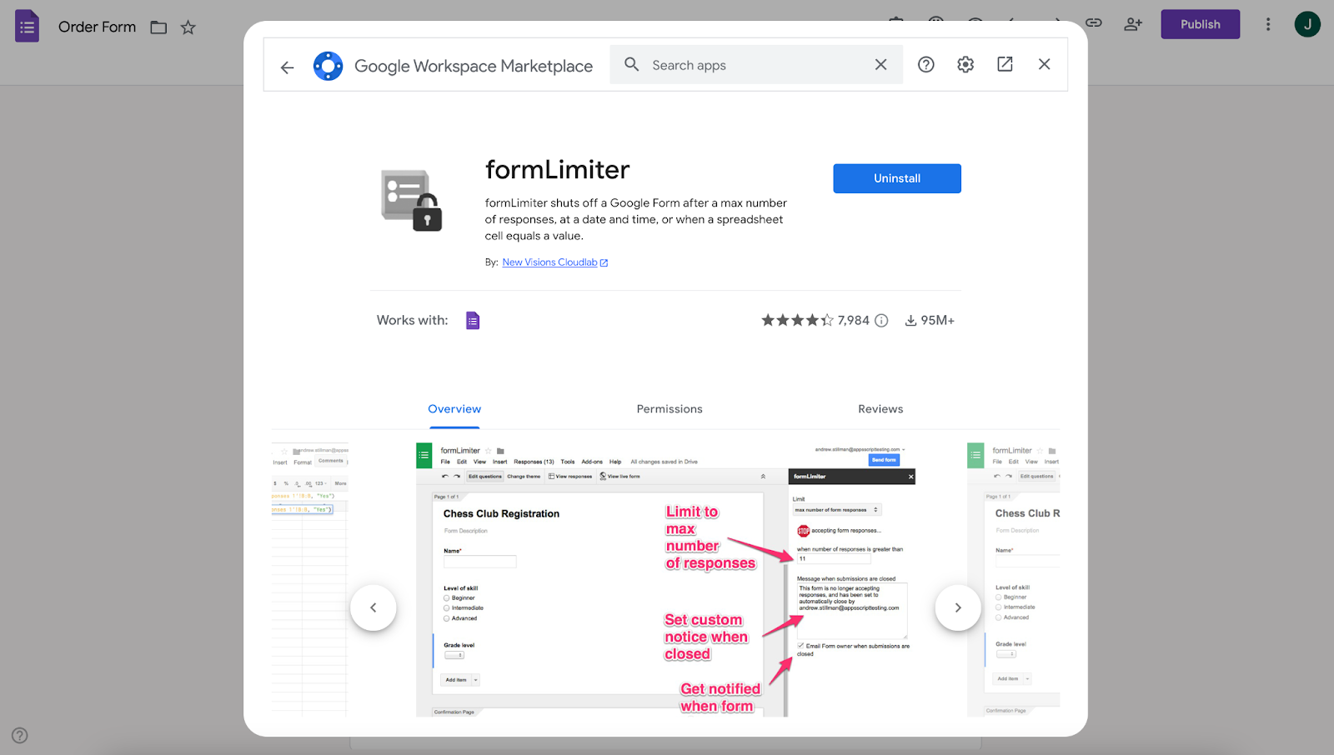
Task: Select the formLimiter title text
Action: click(x=557, y=170)
